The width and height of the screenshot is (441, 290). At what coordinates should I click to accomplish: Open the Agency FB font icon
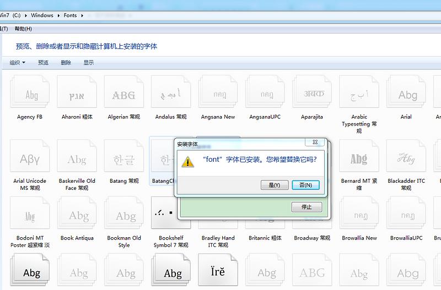coord(30,91)
